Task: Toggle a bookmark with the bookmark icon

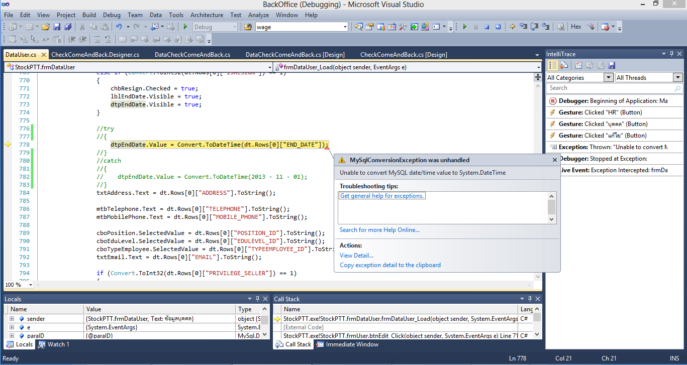Action: pyautogui.click(x=123, y=39)
